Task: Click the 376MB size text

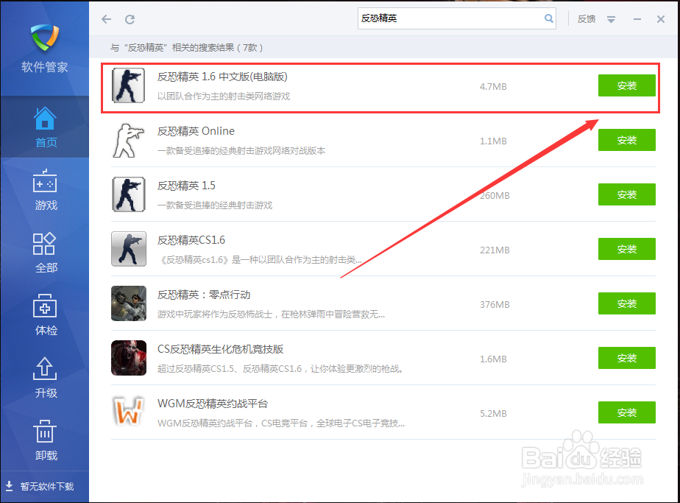Action: 495,305
